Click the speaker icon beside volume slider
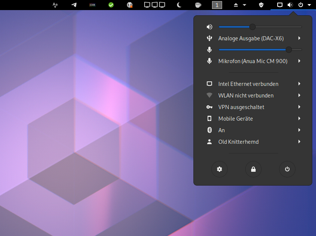Screen dimensions: 316x236 click(x=209, y=27)
